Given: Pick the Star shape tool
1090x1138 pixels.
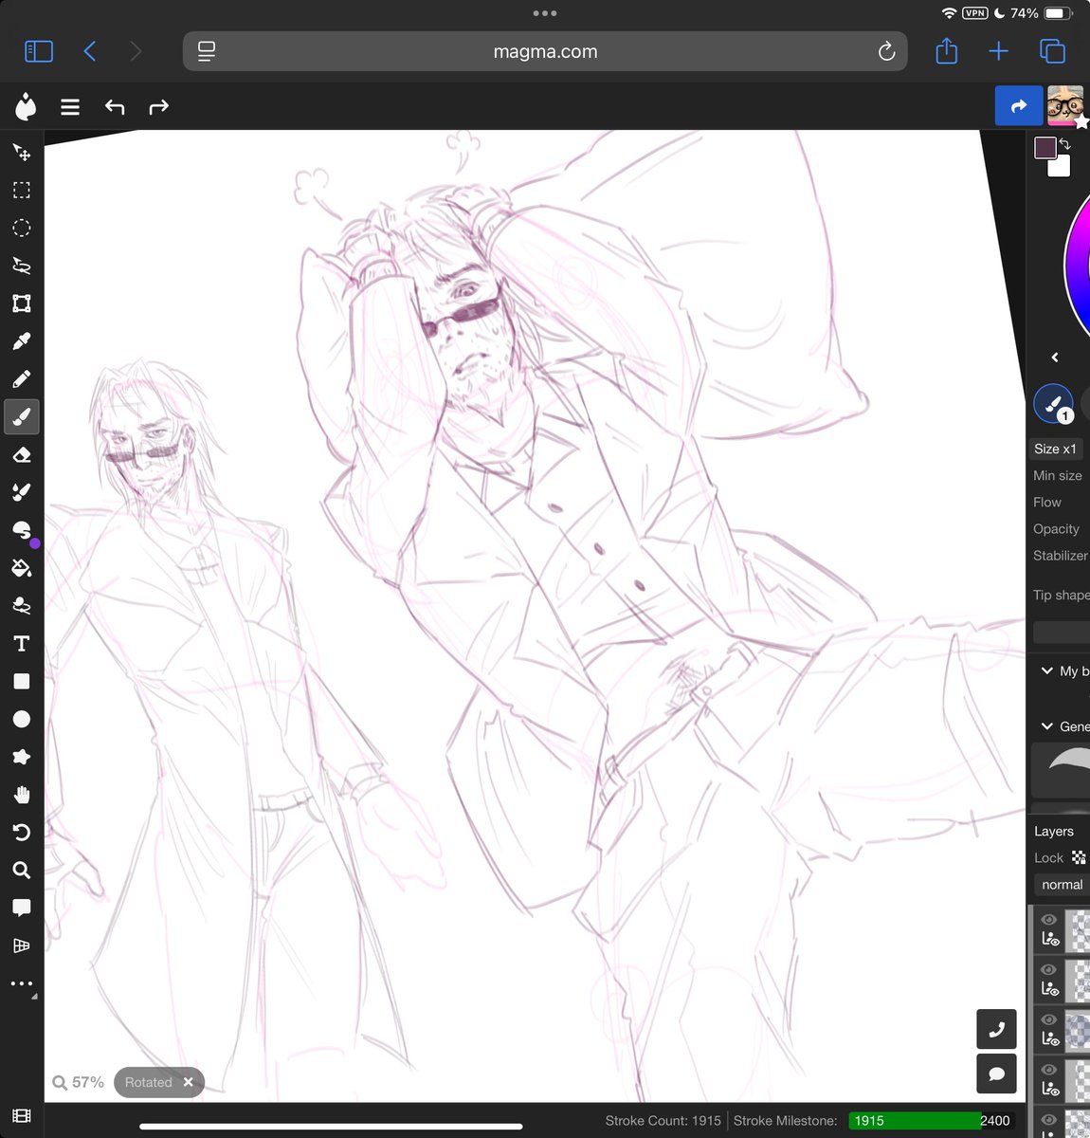Looking at the screenshot, I should (x=21, y=756).
